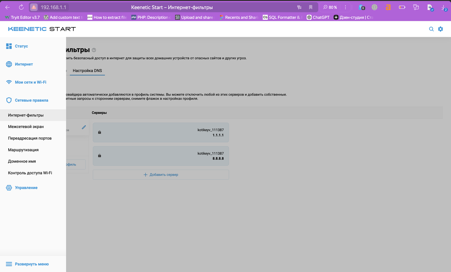Screen dimensions: 451x272
Task: Open the Upload and share bookmark
Action: (x=195, y=17)
